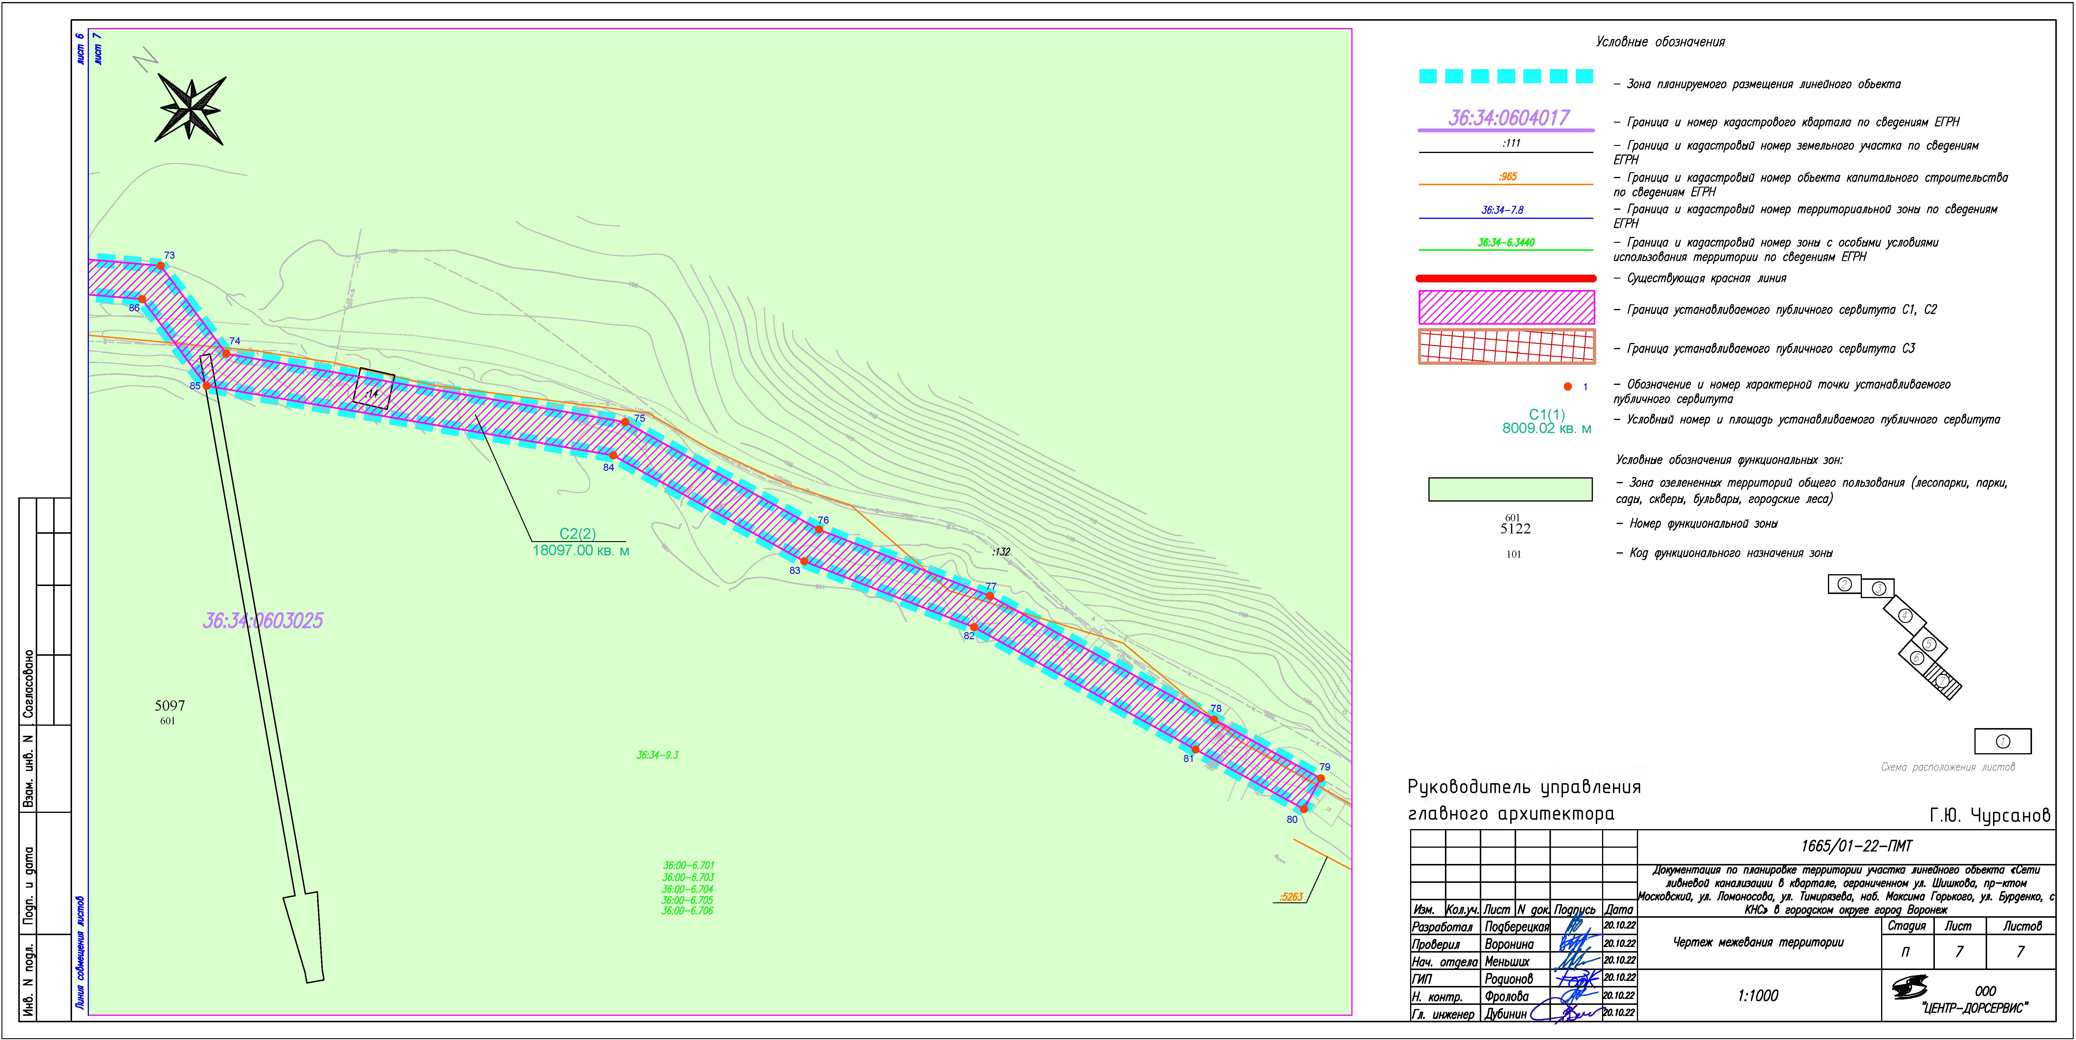The height and width of the screenshot is (1040, 2076).
Task: Click the Центр-Дорсервис company logo
Action: coord(1910,987)
